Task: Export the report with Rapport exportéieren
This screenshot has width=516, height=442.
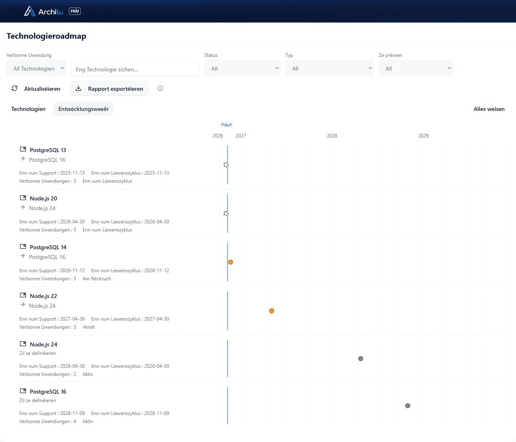Action: coord(109,88)
